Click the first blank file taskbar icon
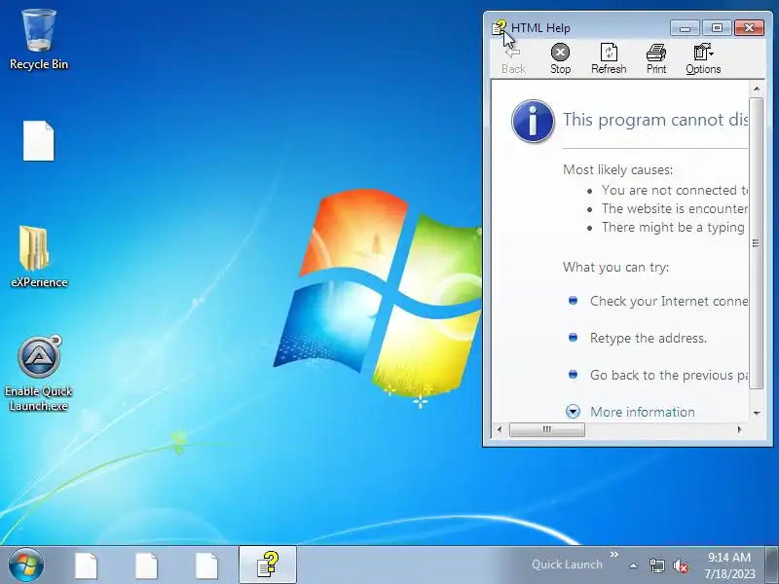The width and height of the screenshot is (779, 584). coord(86,566)
